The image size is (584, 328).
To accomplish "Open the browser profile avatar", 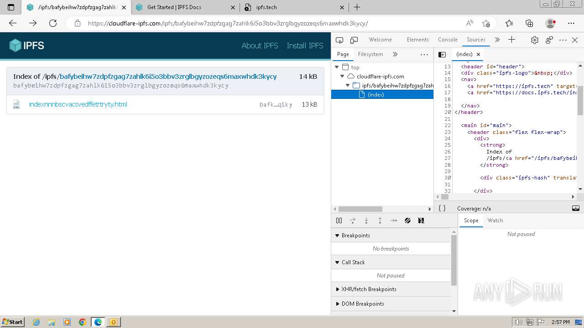I will tap(551, 23).
